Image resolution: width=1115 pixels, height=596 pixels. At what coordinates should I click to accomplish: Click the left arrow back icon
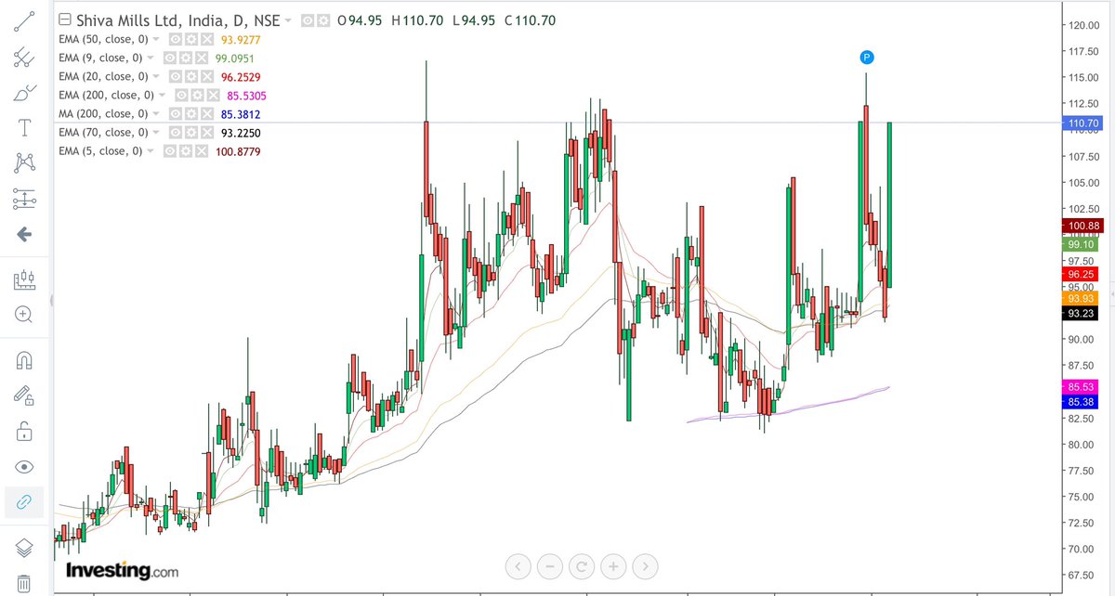tap(25, 234)
